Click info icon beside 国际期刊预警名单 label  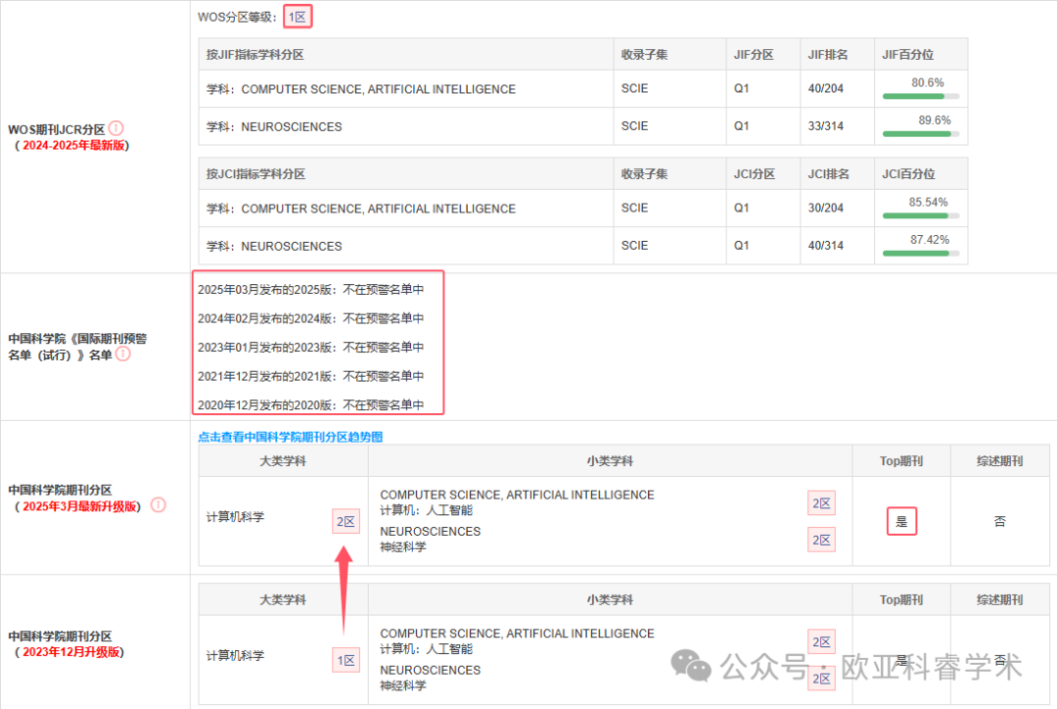point(122,354)
